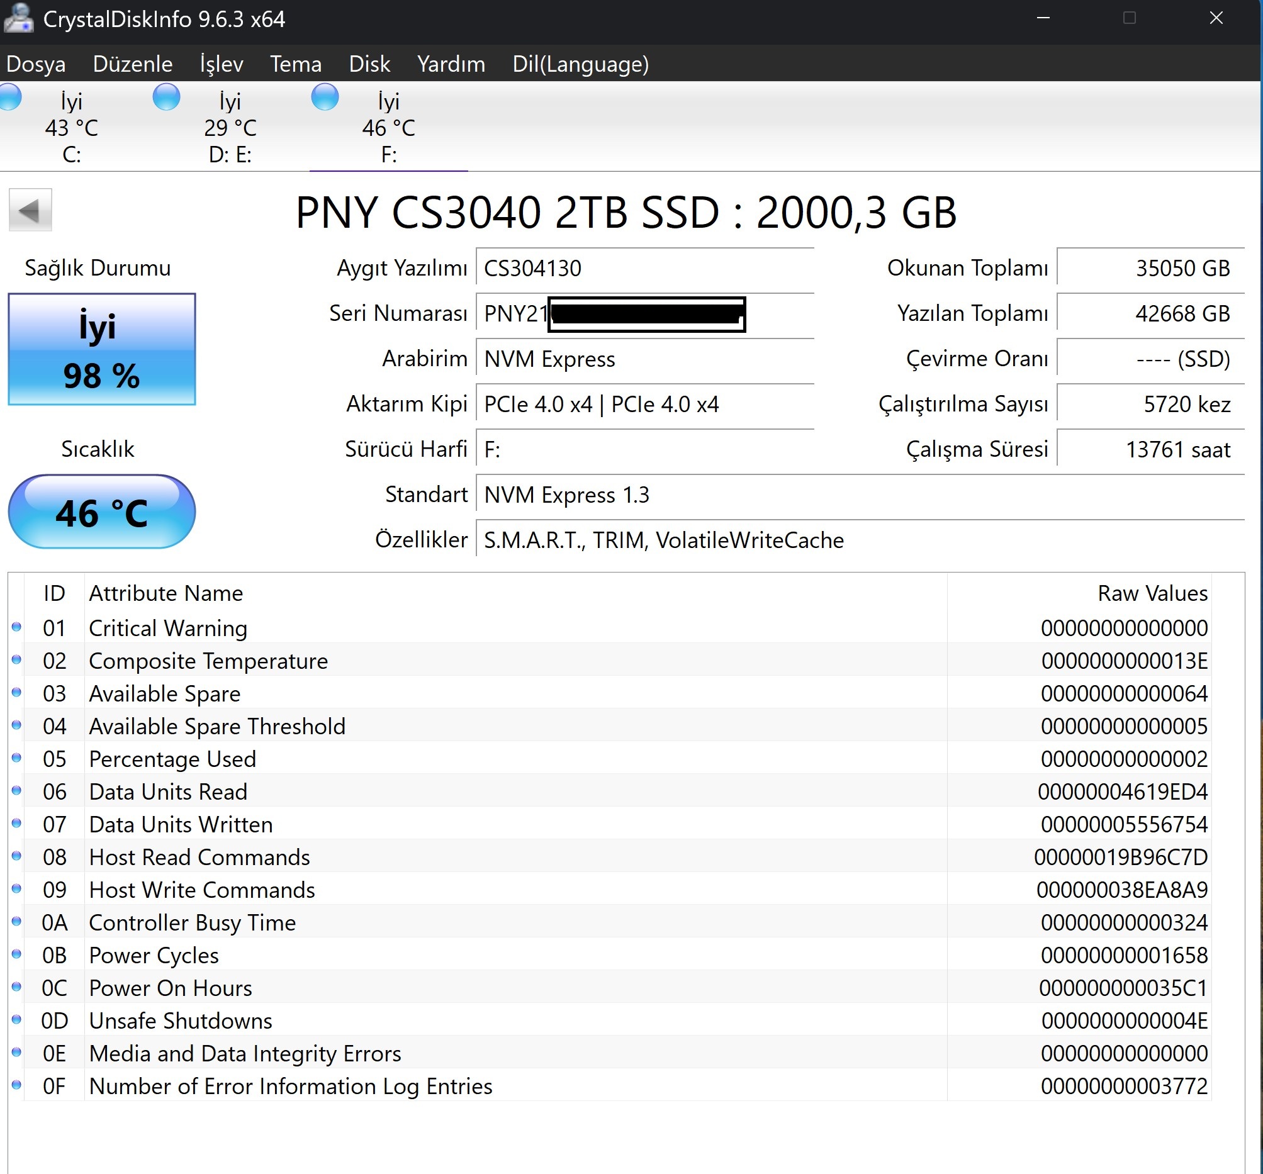Image resolution: width=1263 pixels, height=1174 pixels.
Task: Click the previous disk arrow button
Action: tap(30, 210)
